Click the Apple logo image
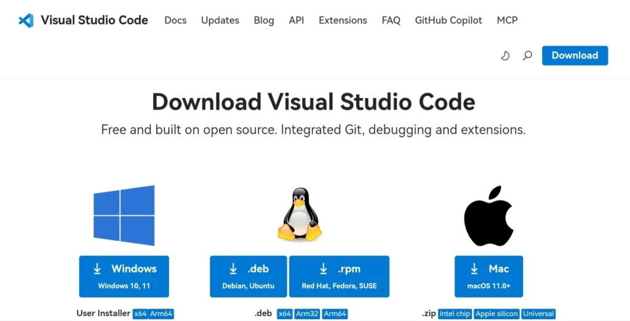The width and height of the screenshot is (630, 321). pos(488,216)
